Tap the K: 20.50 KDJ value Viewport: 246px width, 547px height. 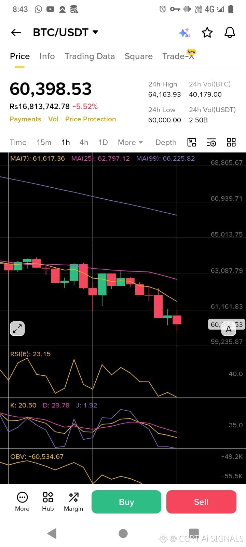tap(23, 405)
